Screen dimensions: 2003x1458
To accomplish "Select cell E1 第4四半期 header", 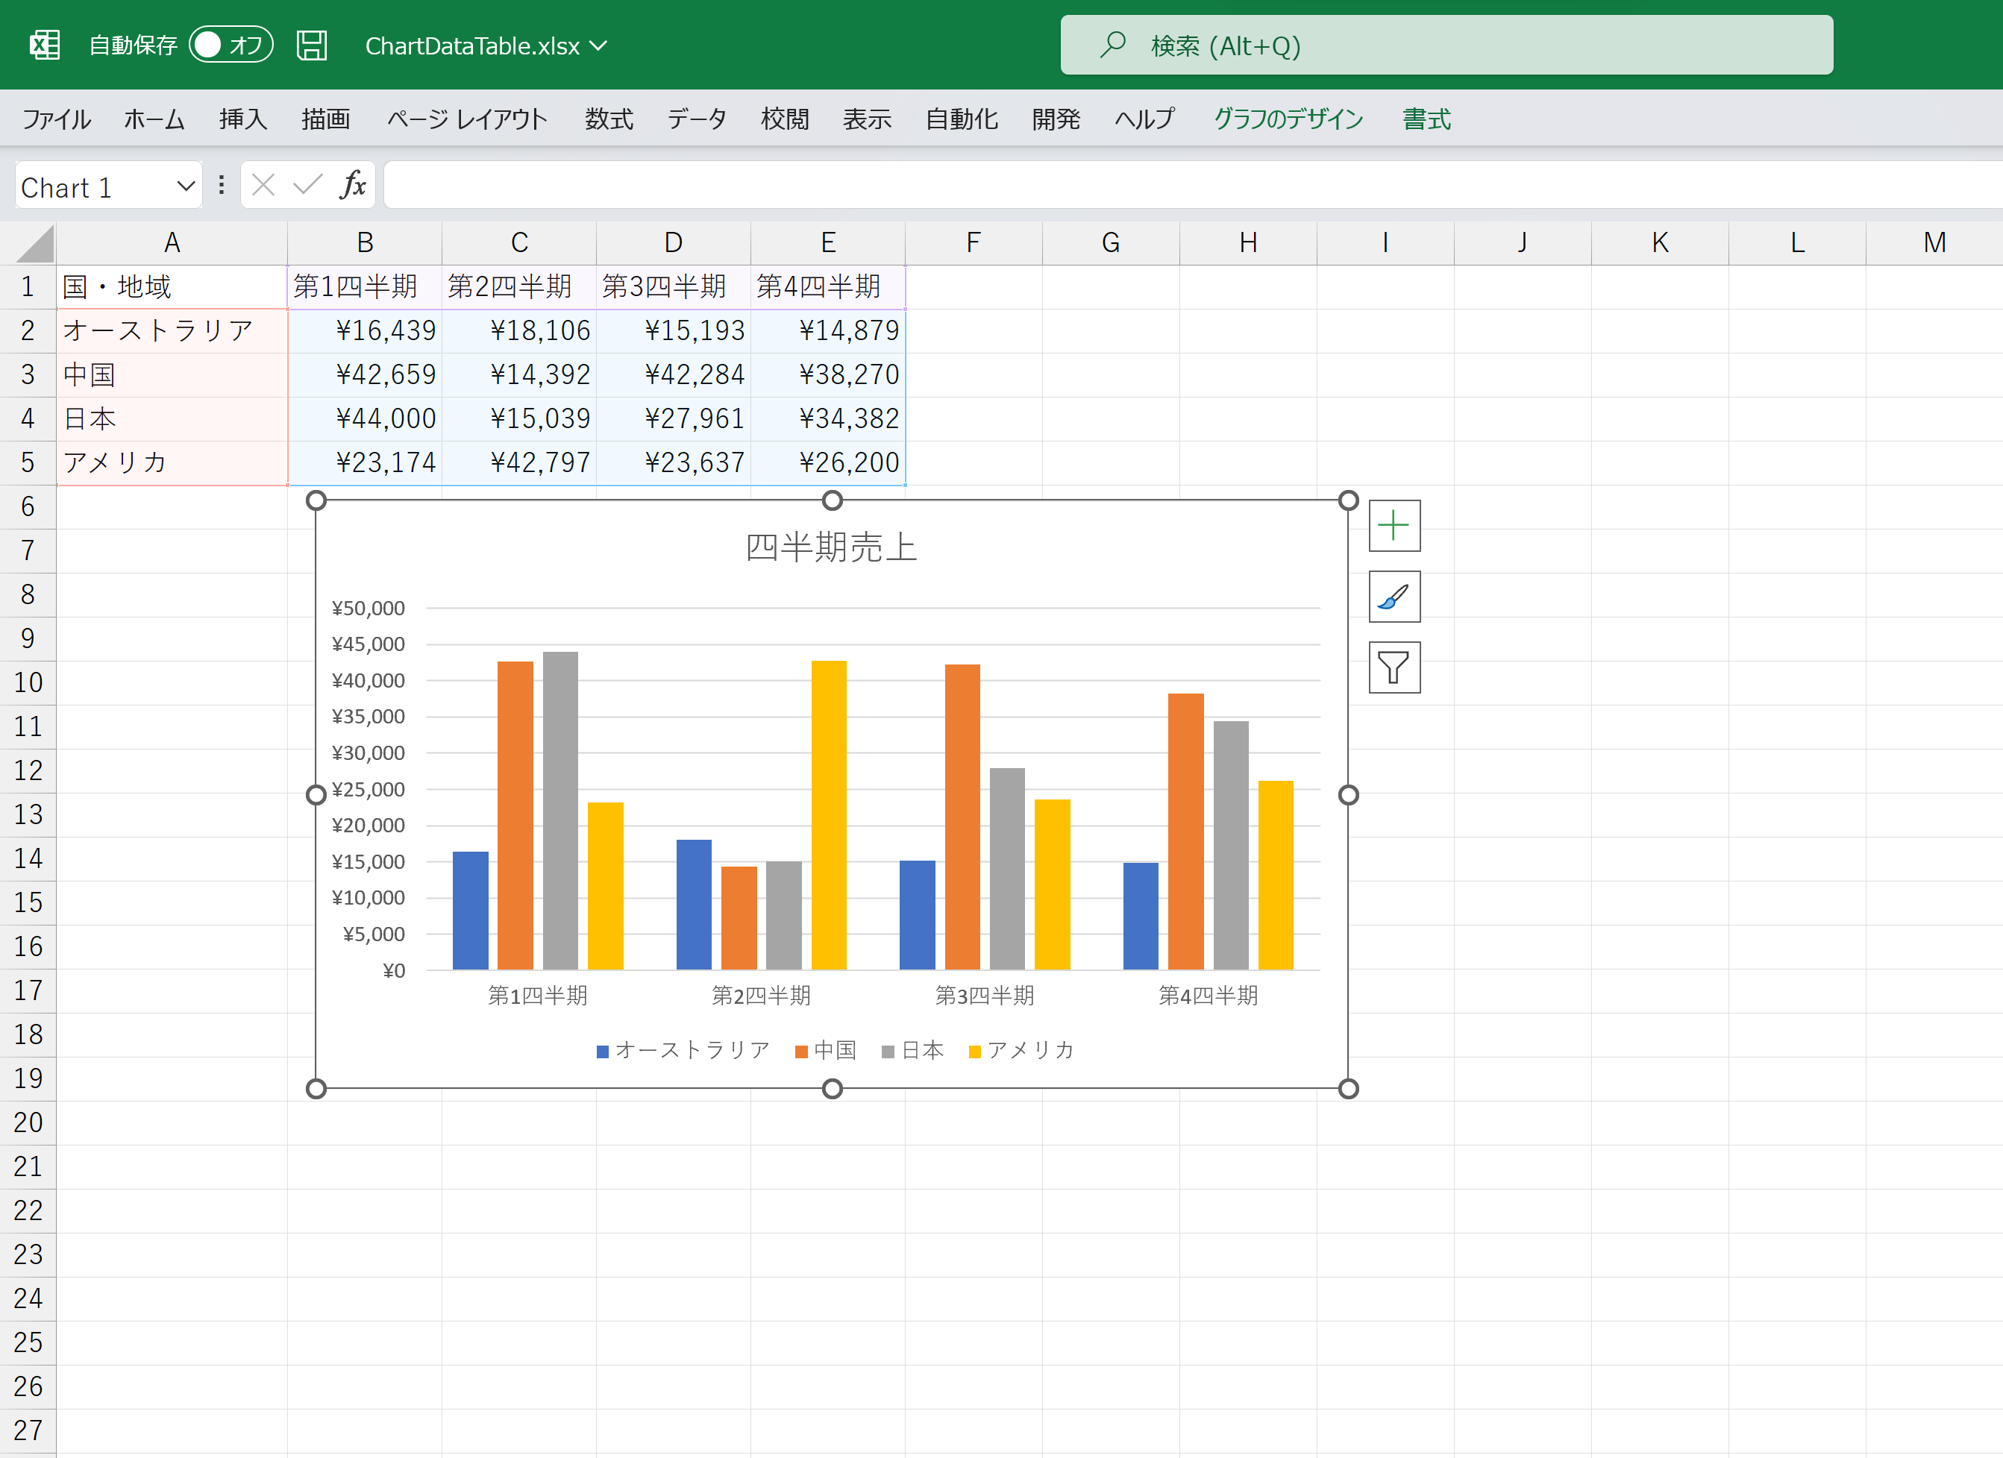I will tap(828, 287).
